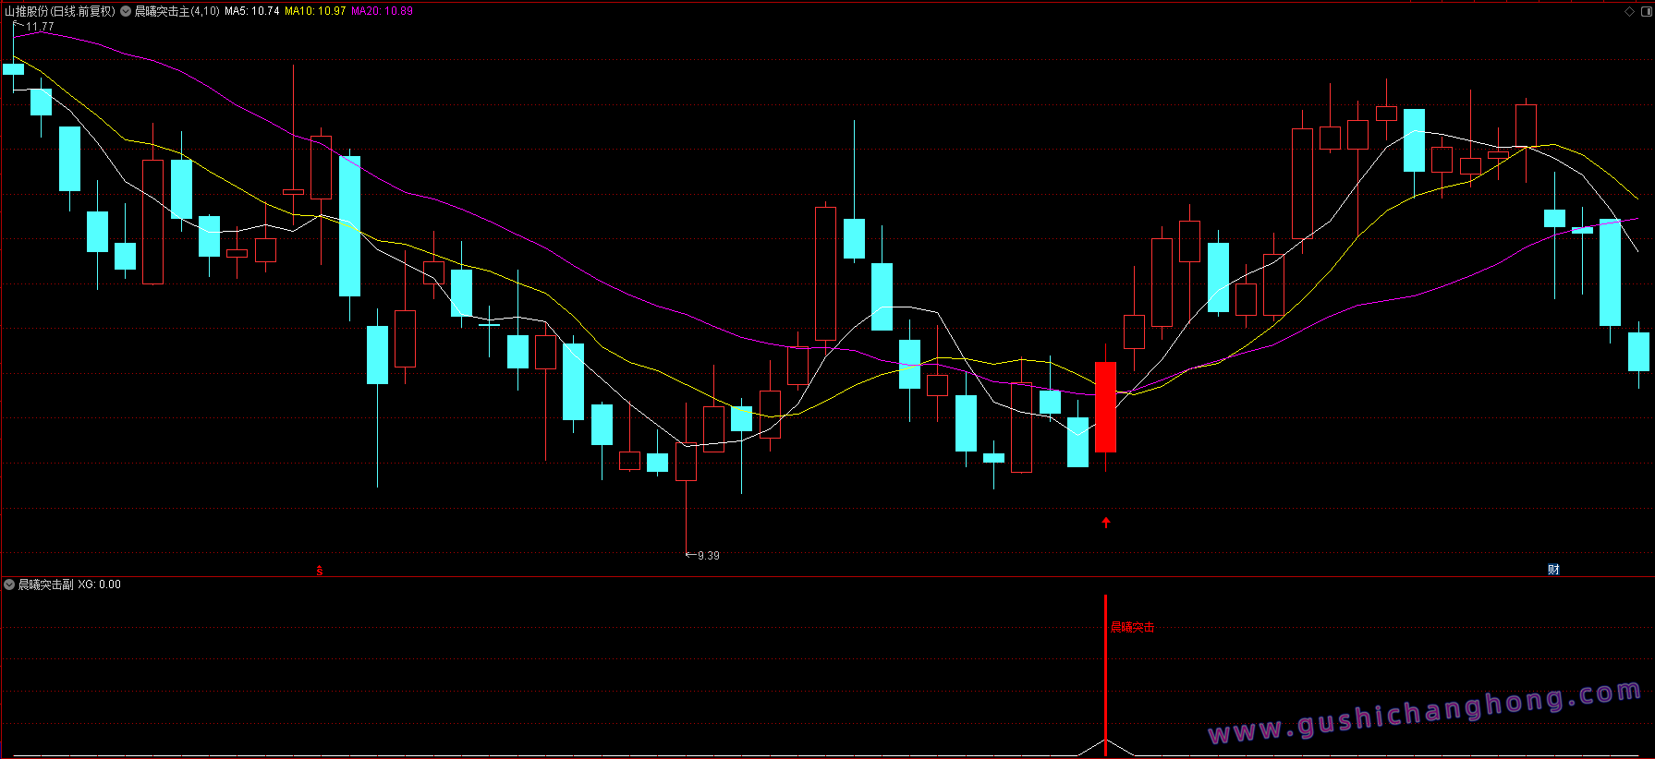Click the solid red signal candlestick
The width and height of the screenshot is (1655, 759).
coord(1105,407)
